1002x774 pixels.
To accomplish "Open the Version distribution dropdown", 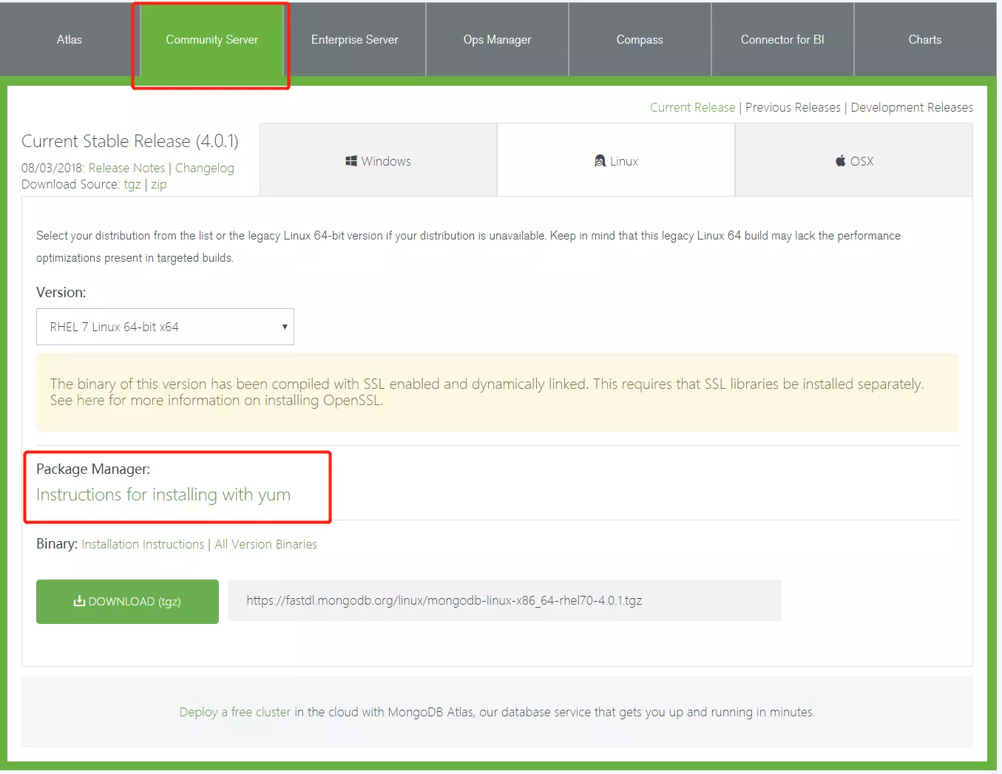I will 165,327.
